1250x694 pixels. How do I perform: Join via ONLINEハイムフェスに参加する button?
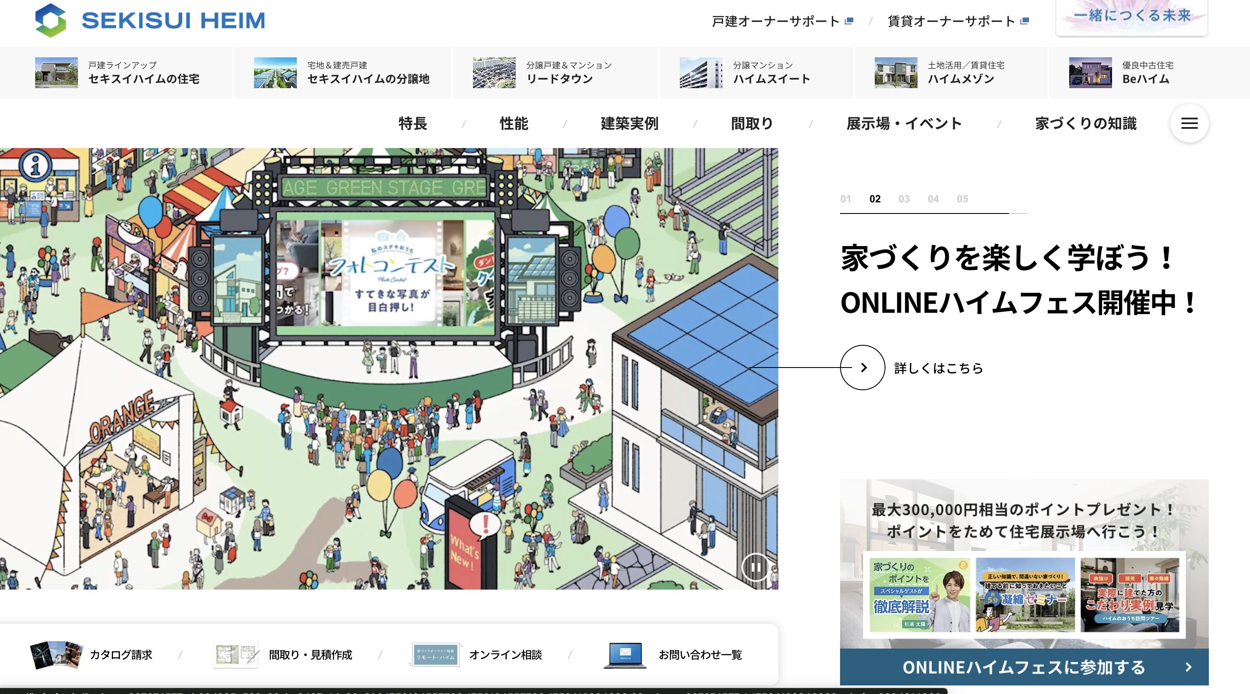(x=1024, y=667)
